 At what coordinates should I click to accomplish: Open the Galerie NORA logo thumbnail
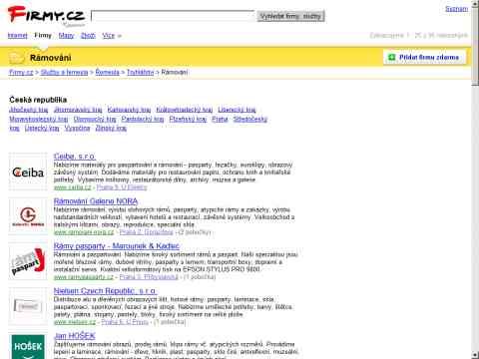(x=28, y=216)
